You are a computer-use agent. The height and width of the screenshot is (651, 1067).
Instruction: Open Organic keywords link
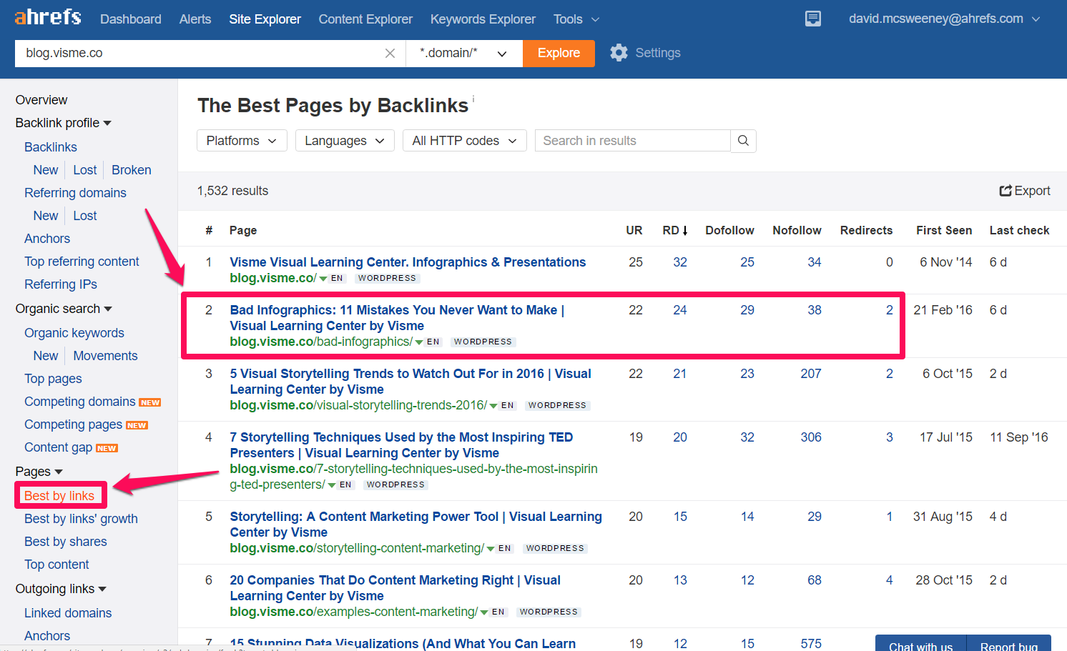pos(74,333)
